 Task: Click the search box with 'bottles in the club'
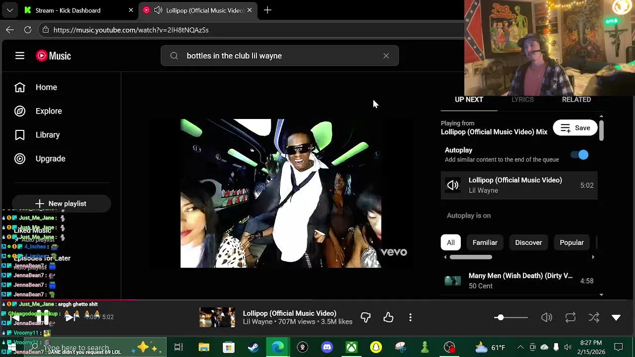280,56
